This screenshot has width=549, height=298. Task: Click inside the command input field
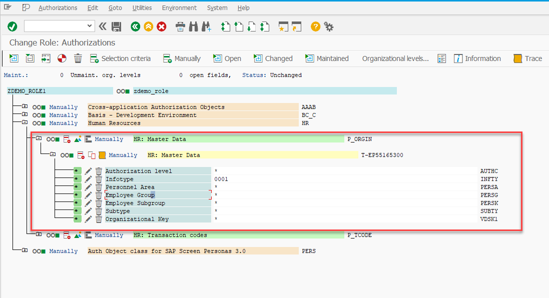(55, 26)
